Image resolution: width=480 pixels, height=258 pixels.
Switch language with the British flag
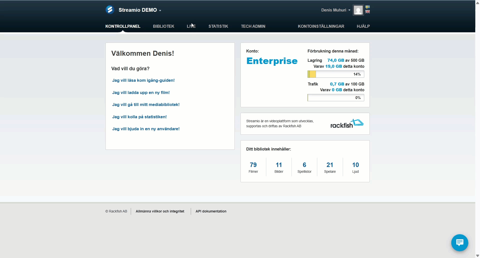(367, 12)
